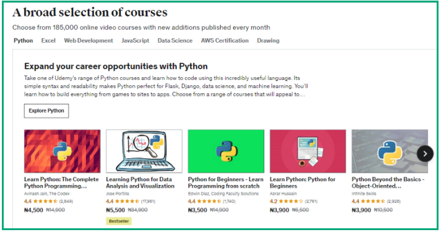Click the ₦5,500 price
The image size is (441, 232).
click(115, 210)
